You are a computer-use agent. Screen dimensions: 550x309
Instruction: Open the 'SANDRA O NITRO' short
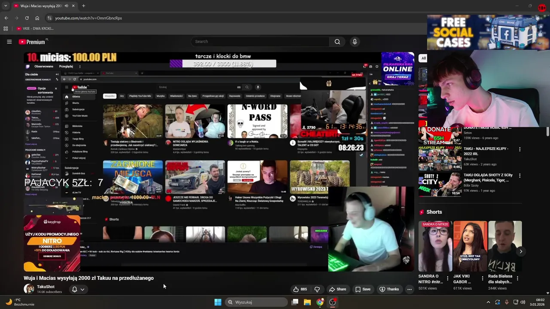tap(435, 246)
